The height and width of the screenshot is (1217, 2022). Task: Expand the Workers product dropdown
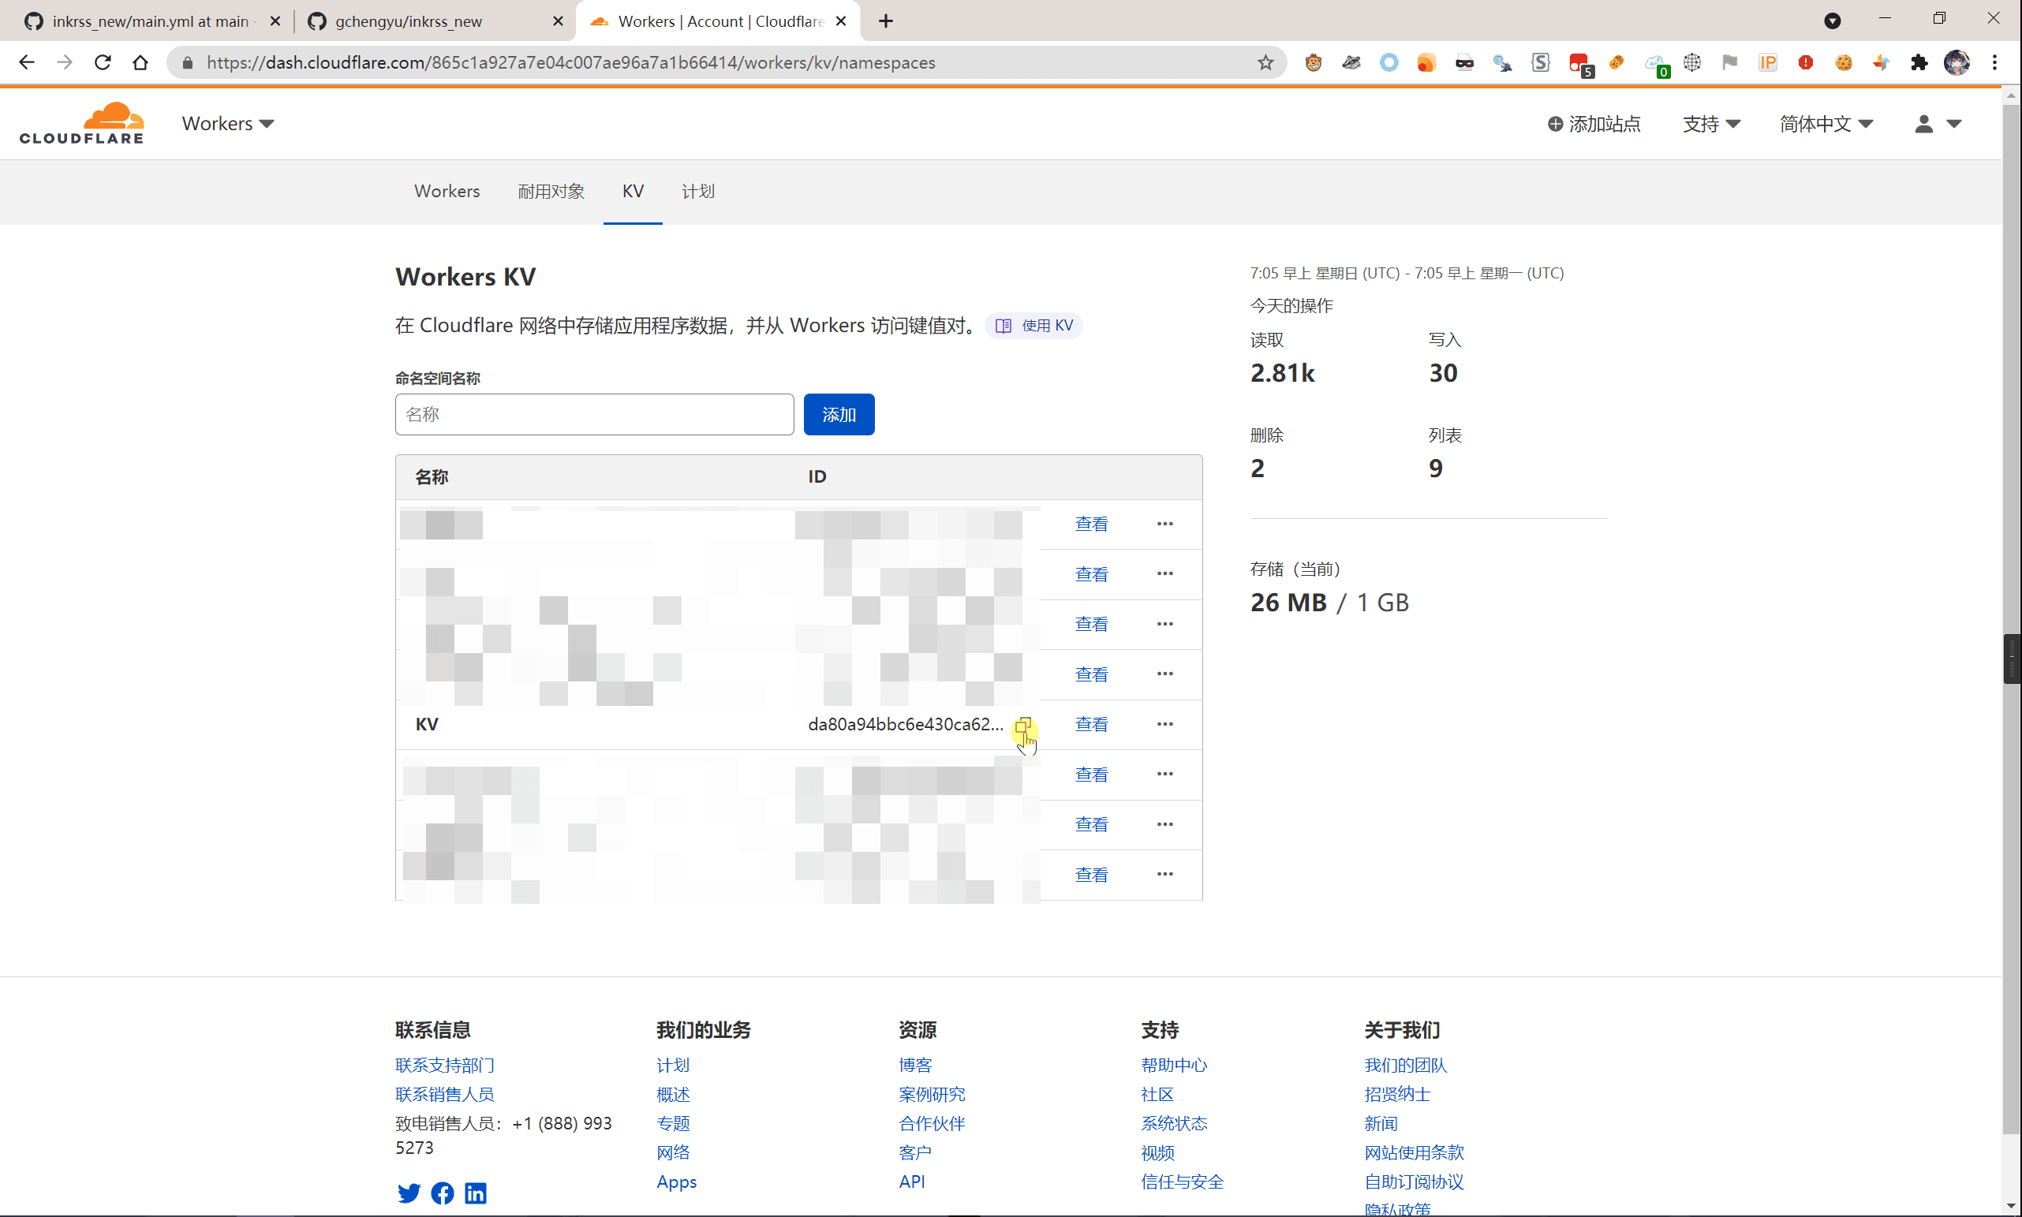(228, 123)
